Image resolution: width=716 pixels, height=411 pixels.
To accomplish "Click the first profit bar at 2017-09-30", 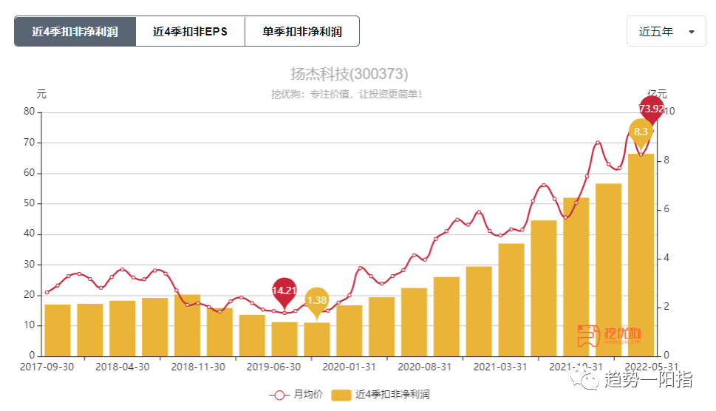I will (x=58, y=330).
